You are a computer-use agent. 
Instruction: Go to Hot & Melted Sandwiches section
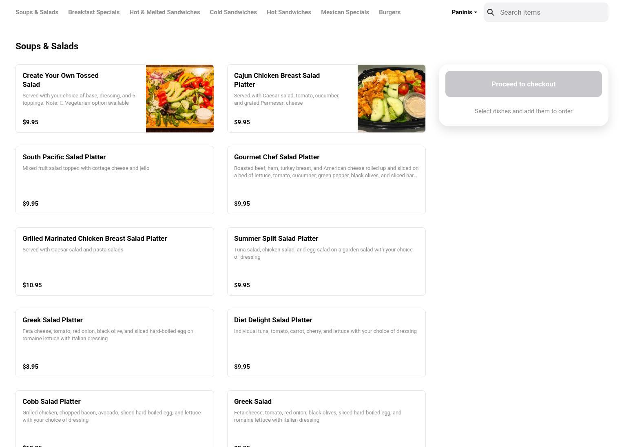tap(165, 12)
